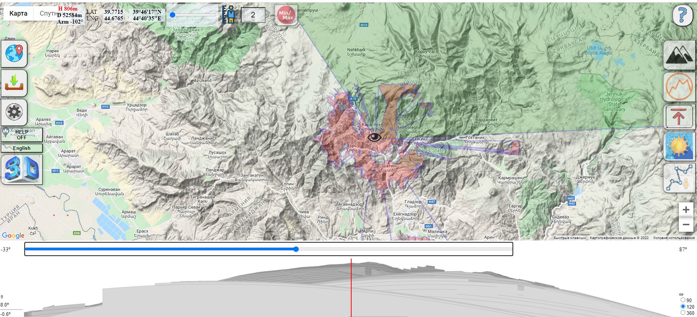Click the Гохтаник village label
697x317 pixels.
tap(475, 140)
